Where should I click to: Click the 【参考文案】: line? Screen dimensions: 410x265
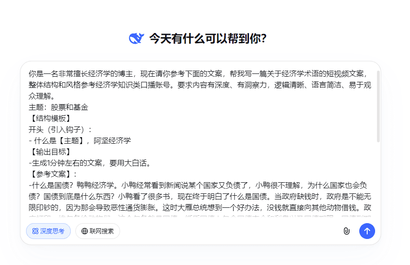coord(53,174)
